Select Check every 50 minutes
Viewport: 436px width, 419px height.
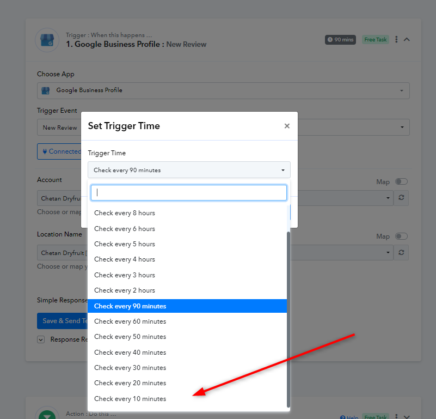(x=187, y=337)
